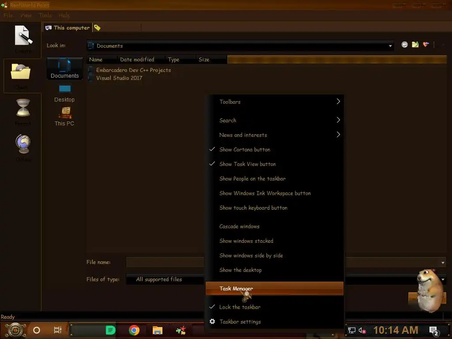This screenshot has height=339, width=452.
Task: Click the Documents shortcut in places panel
Action: (64, 68)
